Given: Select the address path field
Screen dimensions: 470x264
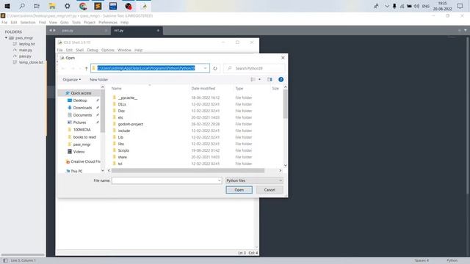Looking at the screenshot, I should (146, 68).
